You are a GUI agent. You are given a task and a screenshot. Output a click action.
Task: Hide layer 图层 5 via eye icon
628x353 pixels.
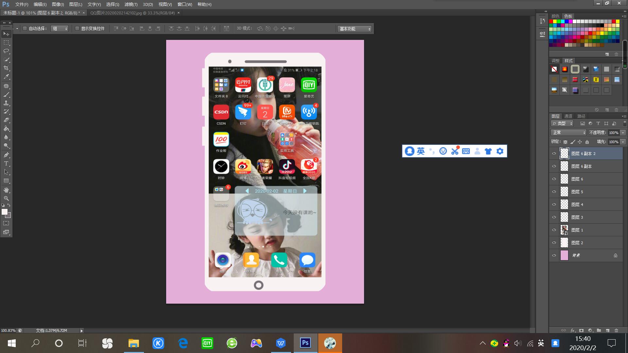[554, 192]
